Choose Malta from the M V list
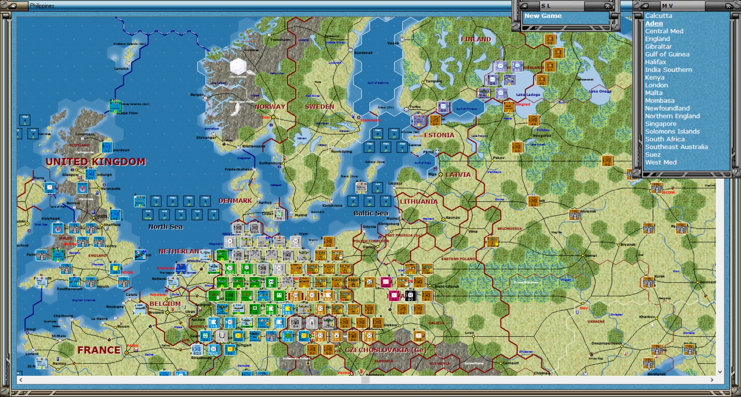Image resolution: width=741 pixels, height=397 pixels. pyautogui.click(x=654, y=93)
